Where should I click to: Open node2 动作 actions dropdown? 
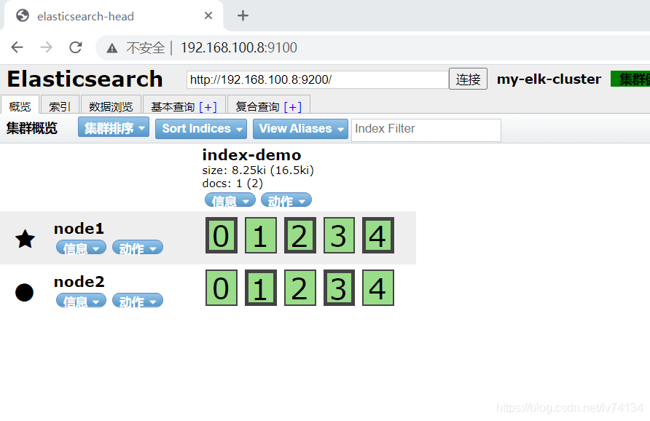pyautogui.click(x=138, y=301)
